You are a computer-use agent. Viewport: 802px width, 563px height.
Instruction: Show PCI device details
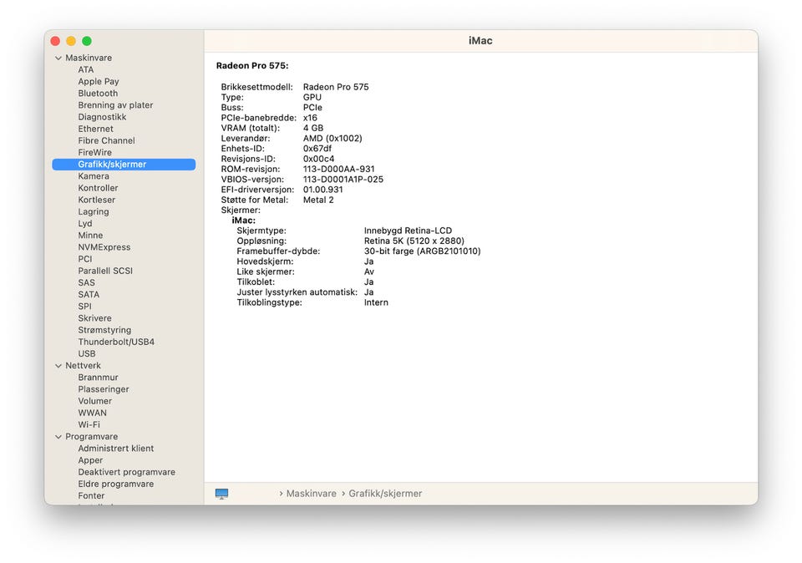tap(85, 259)
